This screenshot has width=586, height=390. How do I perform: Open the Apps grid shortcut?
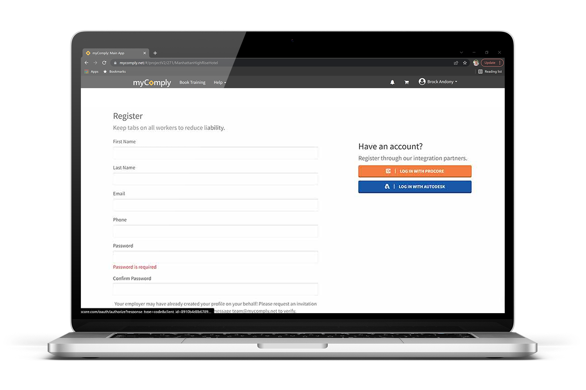[91, 72]
